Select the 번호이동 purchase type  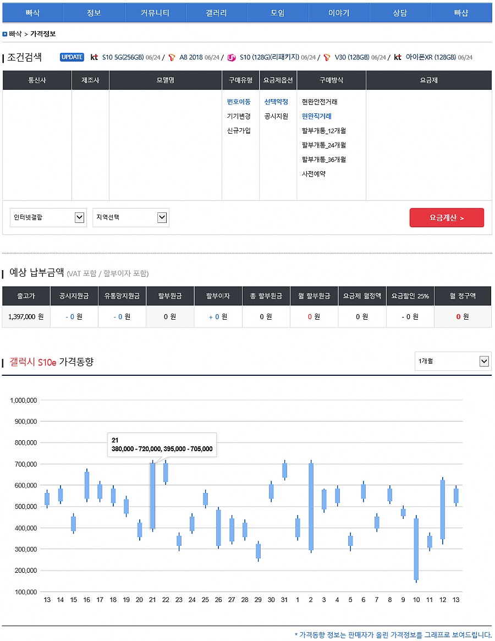pos(239,102)
